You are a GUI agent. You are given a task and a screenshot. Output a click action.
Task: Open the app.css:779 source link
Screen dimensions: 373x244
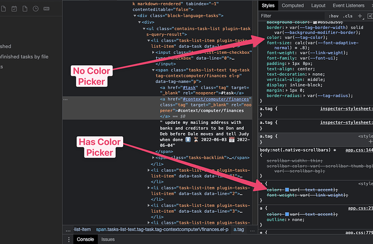[359, 233]
